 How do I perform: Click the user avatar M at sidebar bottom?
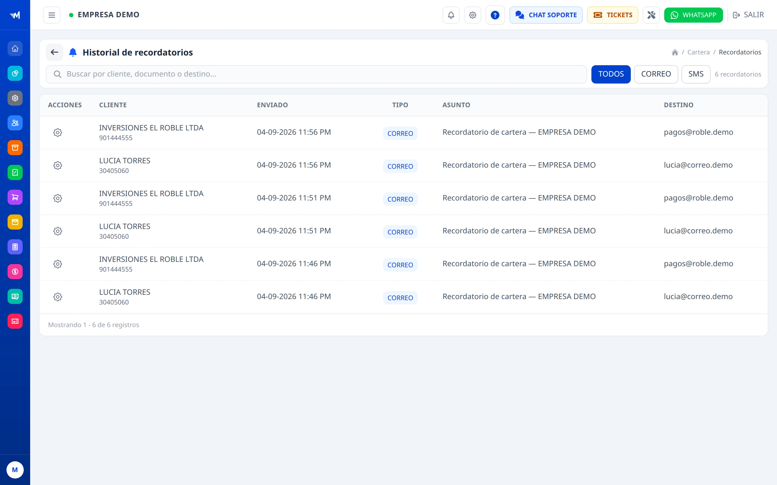pos(15,470)
